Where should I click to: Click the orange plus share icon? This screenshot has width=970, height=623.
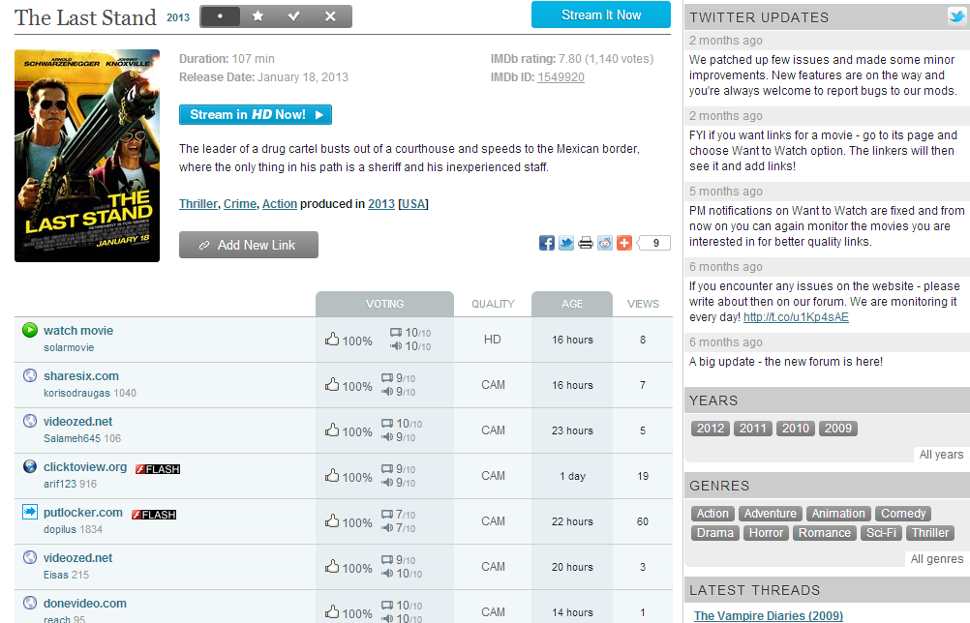coord(624,243)
